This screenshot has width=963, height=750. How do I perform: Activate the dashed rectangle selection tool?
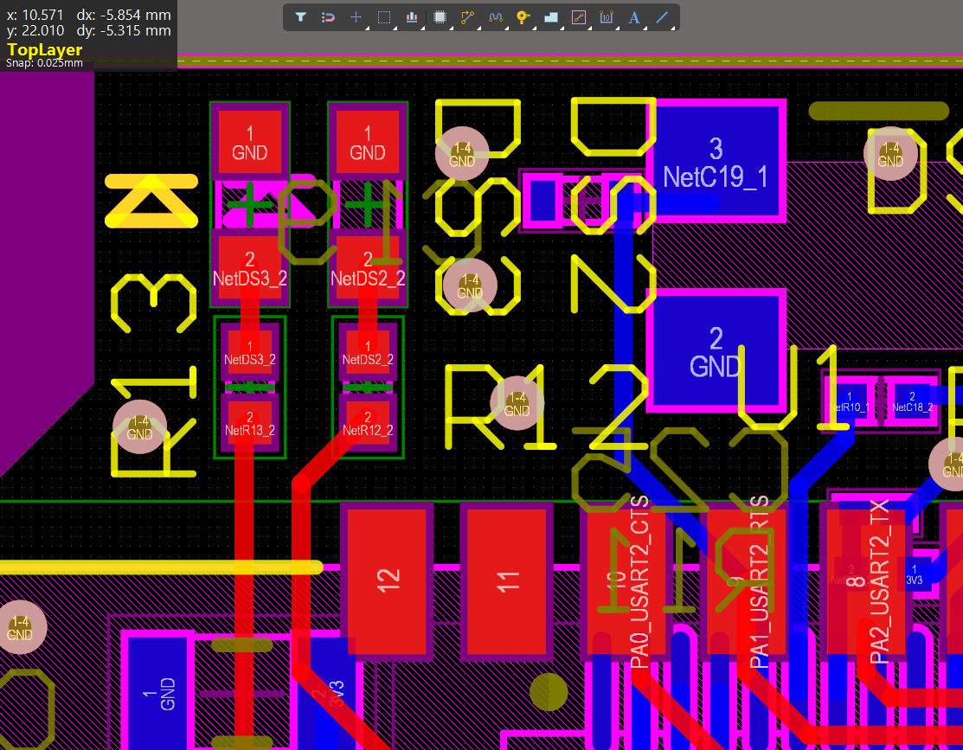[384, 17]
